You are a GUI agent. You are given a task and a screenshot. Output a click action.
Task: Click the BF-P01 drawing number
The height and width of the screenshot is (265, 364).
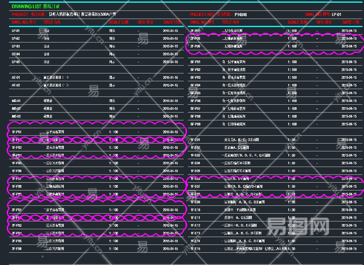click(195, 62)
